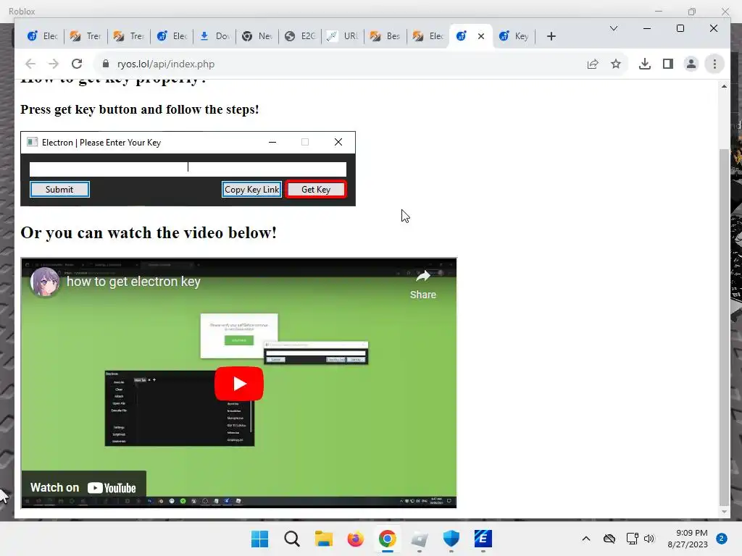Click the channel avatar on video
Screen dimensions: 742x556
[45, 282]
